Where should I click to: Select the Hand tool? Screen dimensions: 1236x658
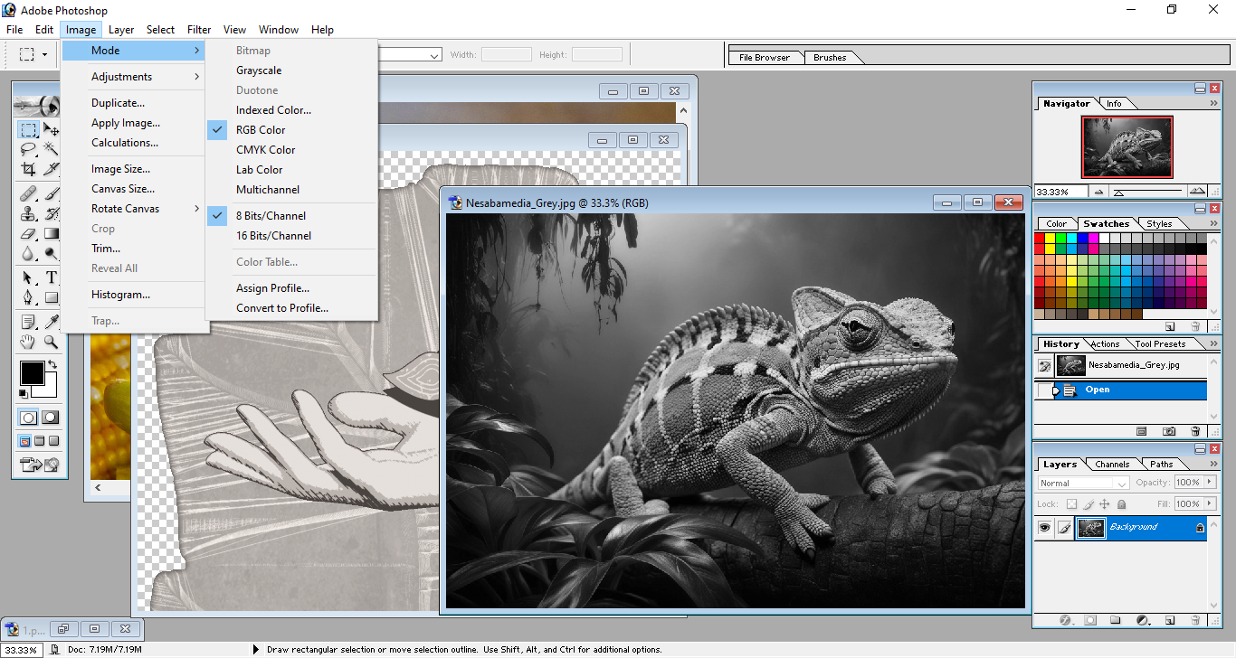click(x=28, y=342)
